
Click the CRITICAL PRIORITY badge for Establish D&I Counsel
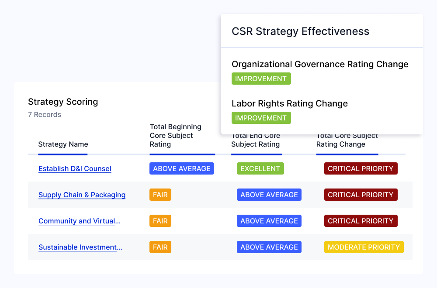[361, 168]
